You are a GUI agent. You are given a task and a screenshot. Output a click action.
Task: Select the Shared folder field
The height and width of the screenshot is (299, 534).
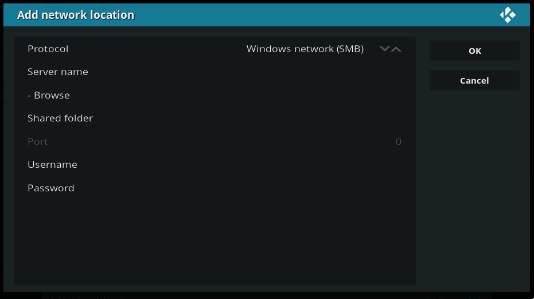tap(215, 119)
